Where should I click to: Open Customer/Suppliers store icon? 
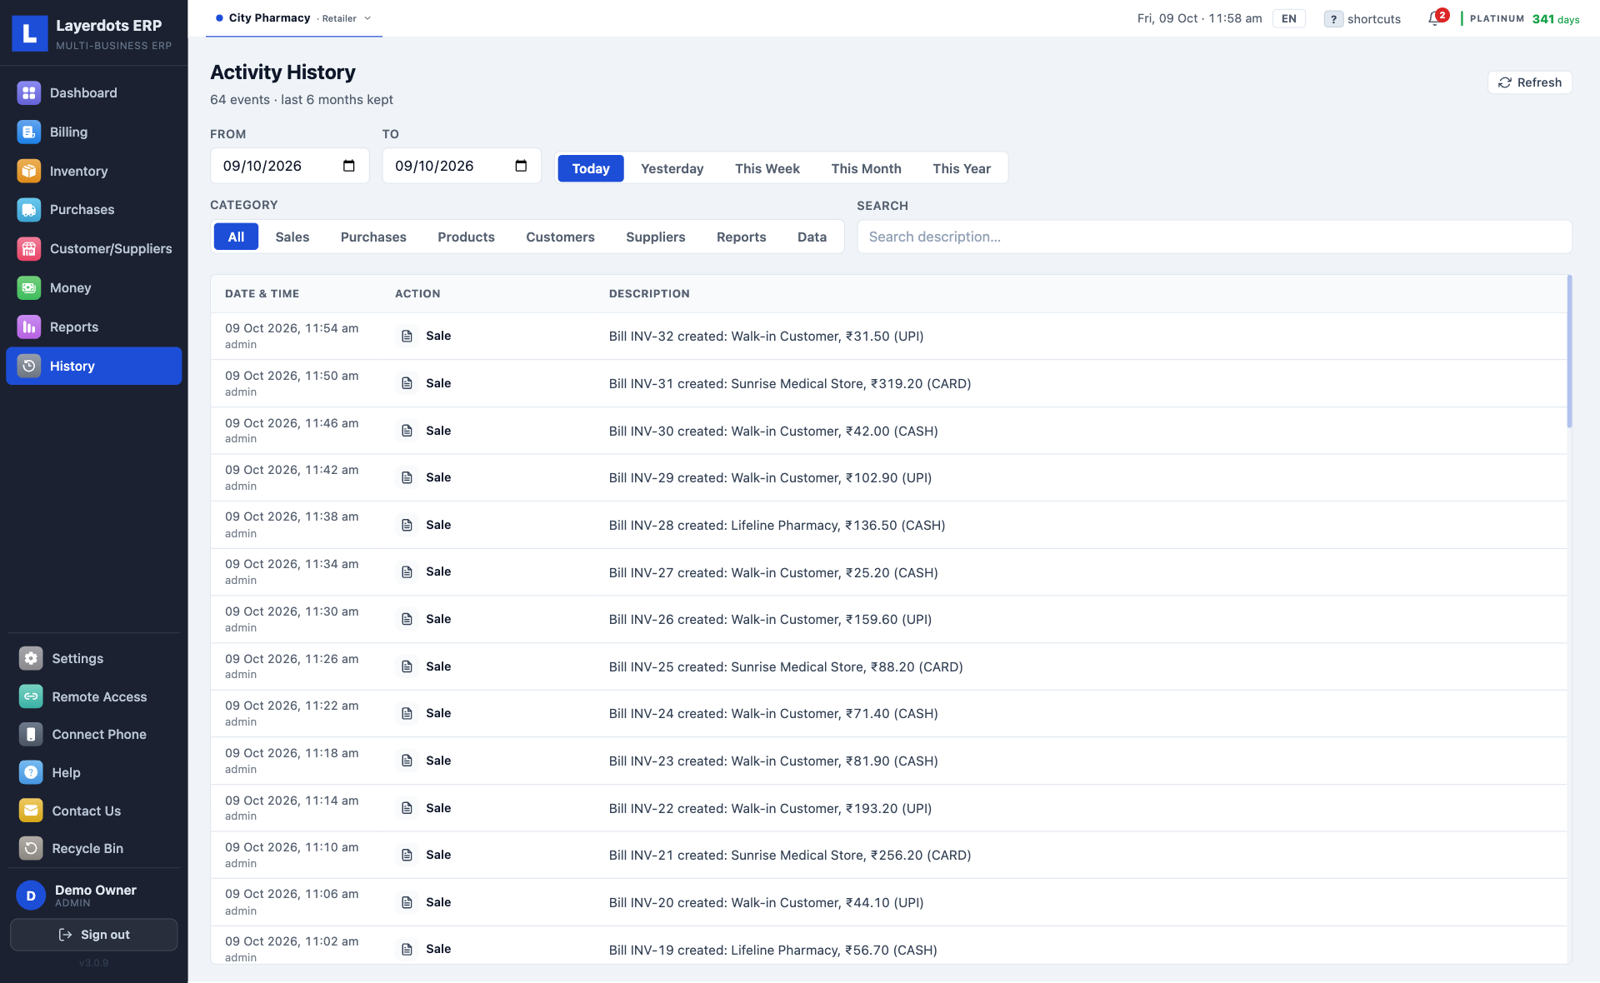(x=29, y=248)
